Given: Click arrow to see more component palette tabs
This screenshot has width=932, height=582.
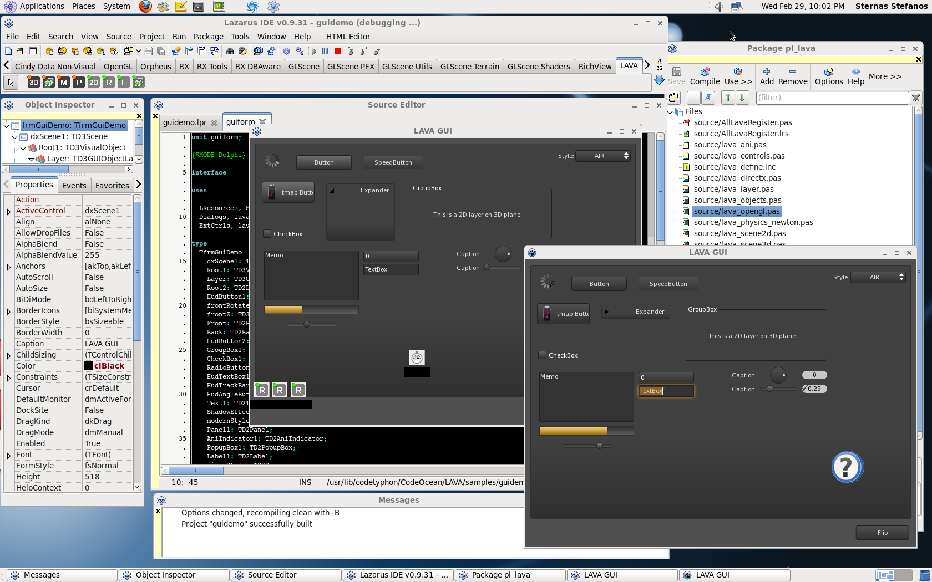Looking at the screenshot, I should [647, 65].
